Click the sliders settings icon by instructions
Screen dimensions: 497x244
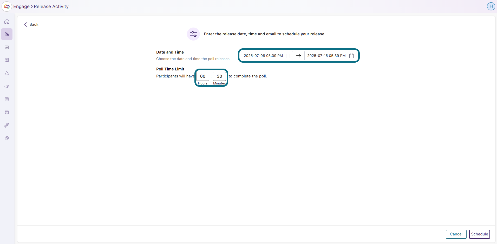point(193,34)
